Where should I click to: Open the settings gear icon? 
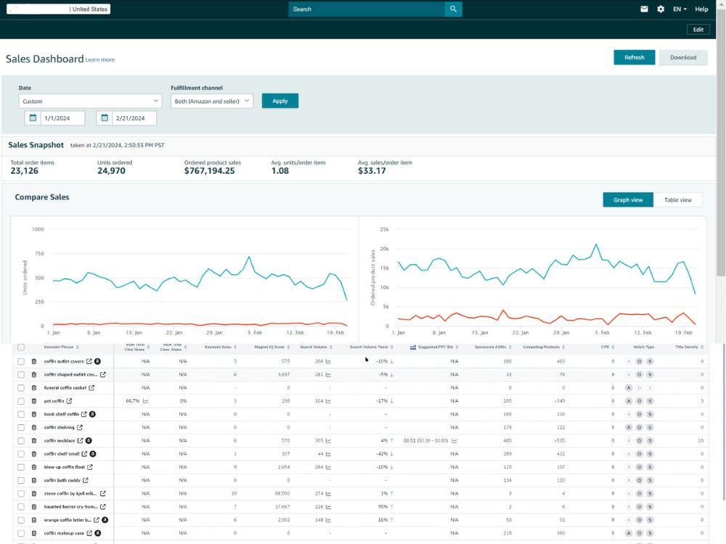click(661, 9)
